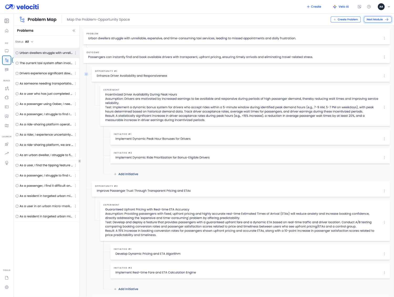Open the chart presentation icon under BUILD
394x297 pixels.
tap(7, 116)
